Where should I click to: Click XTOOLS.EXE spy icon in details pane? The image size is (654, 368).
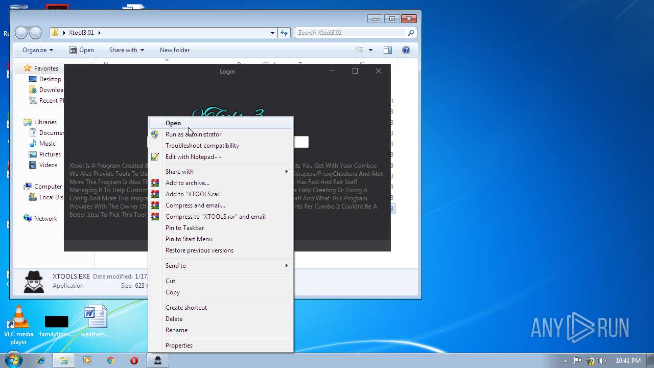34,281
